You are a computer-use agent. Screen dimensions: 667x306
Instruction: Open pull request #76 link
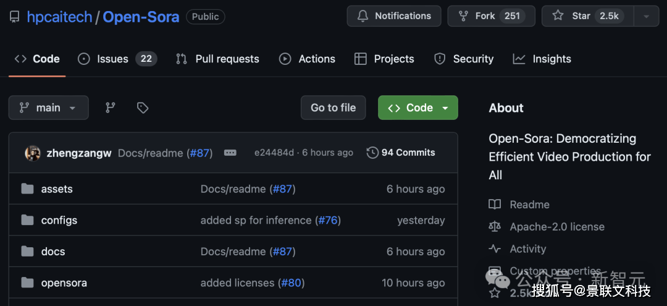[x=329, y=221]
